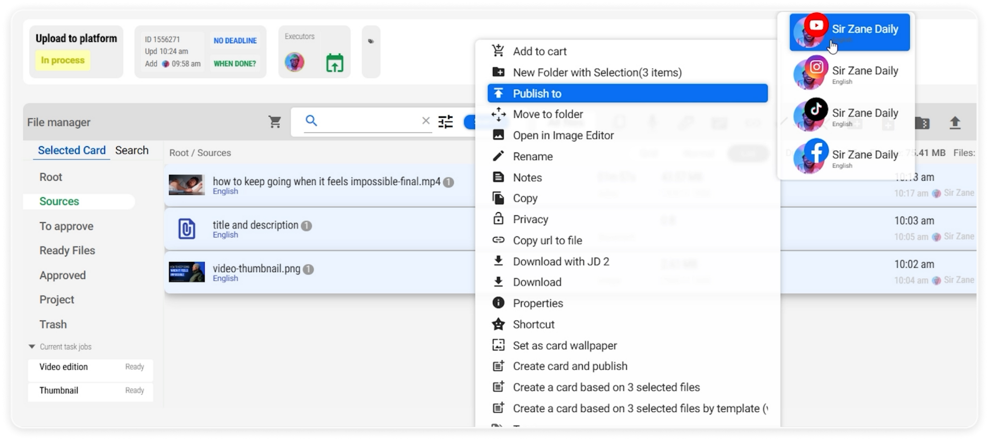Select Sir Zane Daily Facebook page
Screen dimensions: 989x441
[x=850, y=158]
